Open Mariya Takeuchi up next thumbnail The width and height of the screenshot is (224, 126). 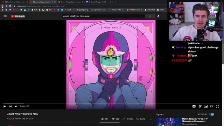point(169,122)
